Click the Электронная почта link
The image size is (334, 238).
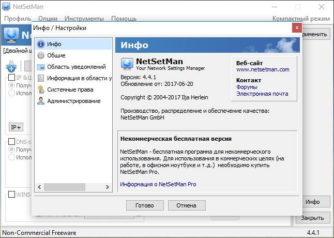click(262, 94)
